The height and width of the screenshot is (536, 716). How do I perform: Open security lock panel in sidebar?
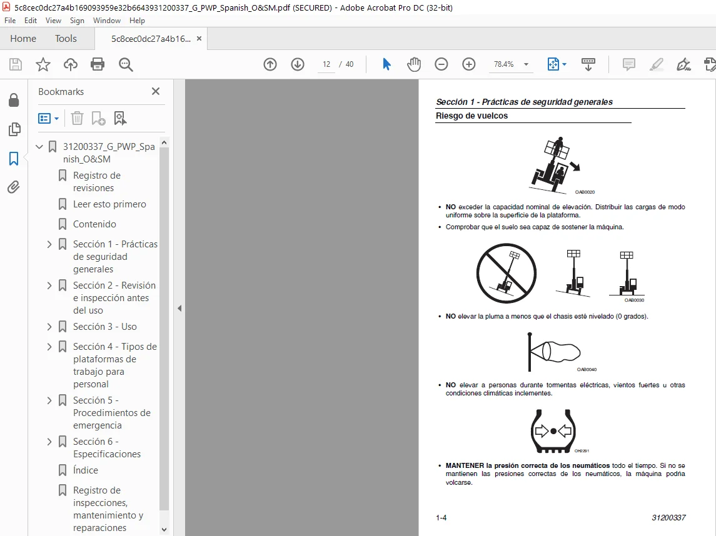point(14,101)
